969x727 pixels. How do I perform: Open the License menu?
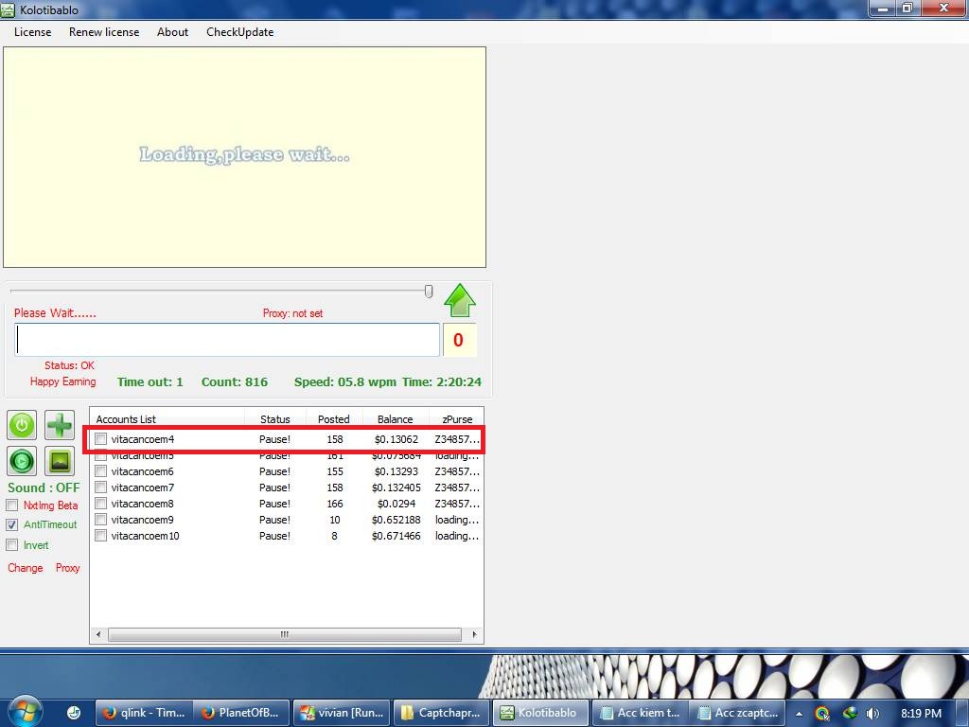pos(33,32)
